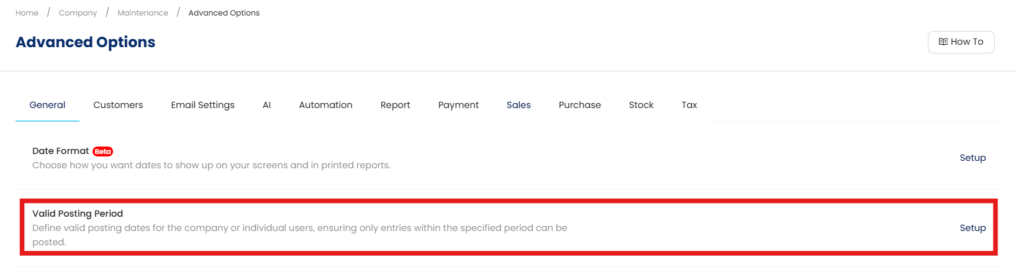Viewport: 1016px width, 267px height.
Task: Go to Home breadcrumb link
Action: pos(27,12)
